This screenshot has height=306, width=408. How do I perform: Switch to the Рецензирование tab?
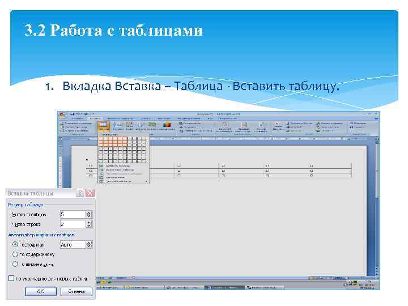pos(189,118)
